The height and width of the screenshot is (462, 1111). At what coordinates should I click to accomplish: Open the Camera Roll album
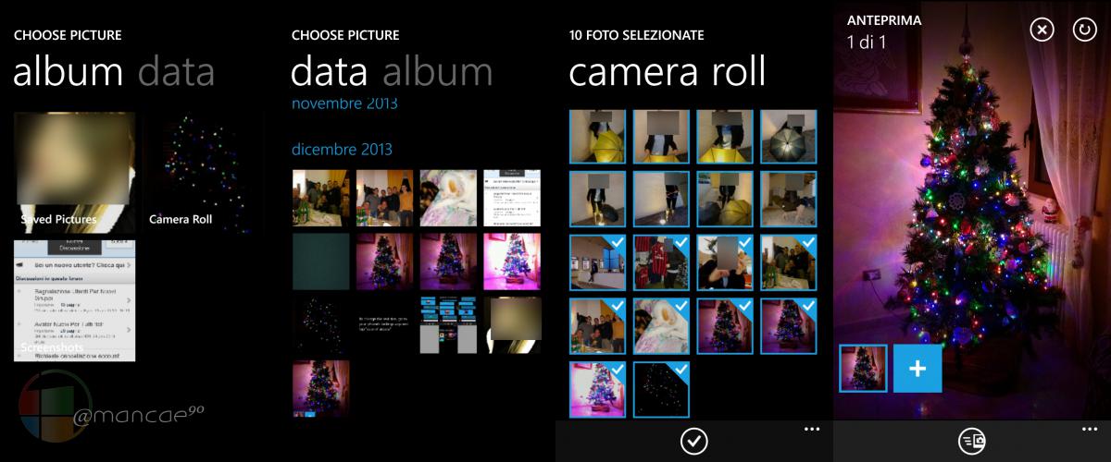tap(203, 173)
